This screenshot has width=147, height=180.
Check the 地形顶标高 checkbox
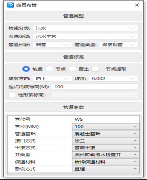point(12,95)
